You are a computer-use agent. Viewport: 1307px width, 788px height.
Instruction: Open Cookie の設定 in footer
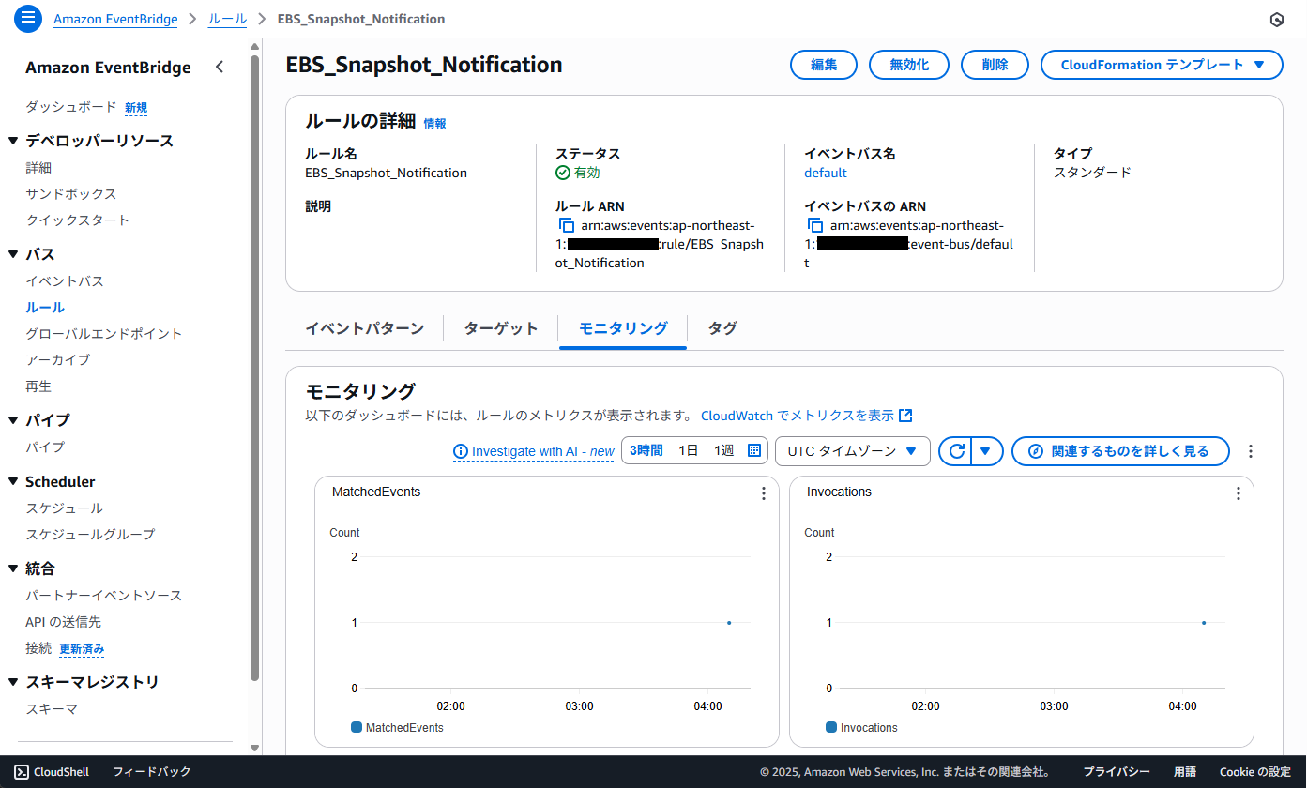[x=1255, y=771]
